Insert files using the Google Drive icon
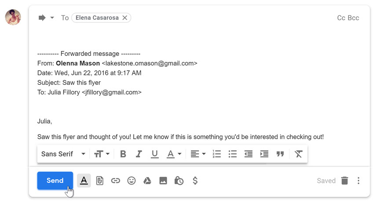 click(x=147, y=181)
